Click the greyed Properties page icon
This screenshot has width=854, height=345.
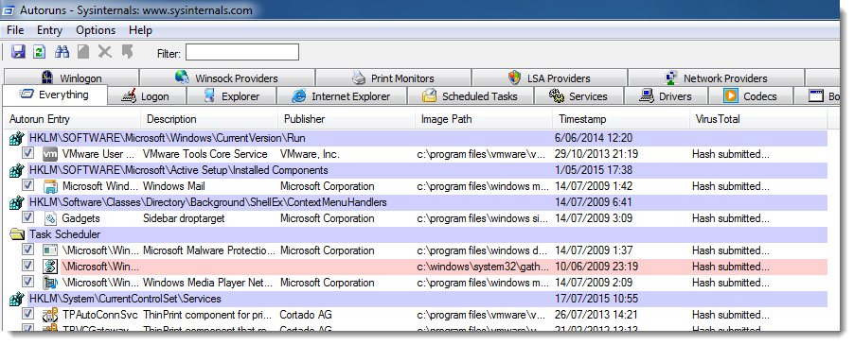pyautogui.click(x=82, y=52)
